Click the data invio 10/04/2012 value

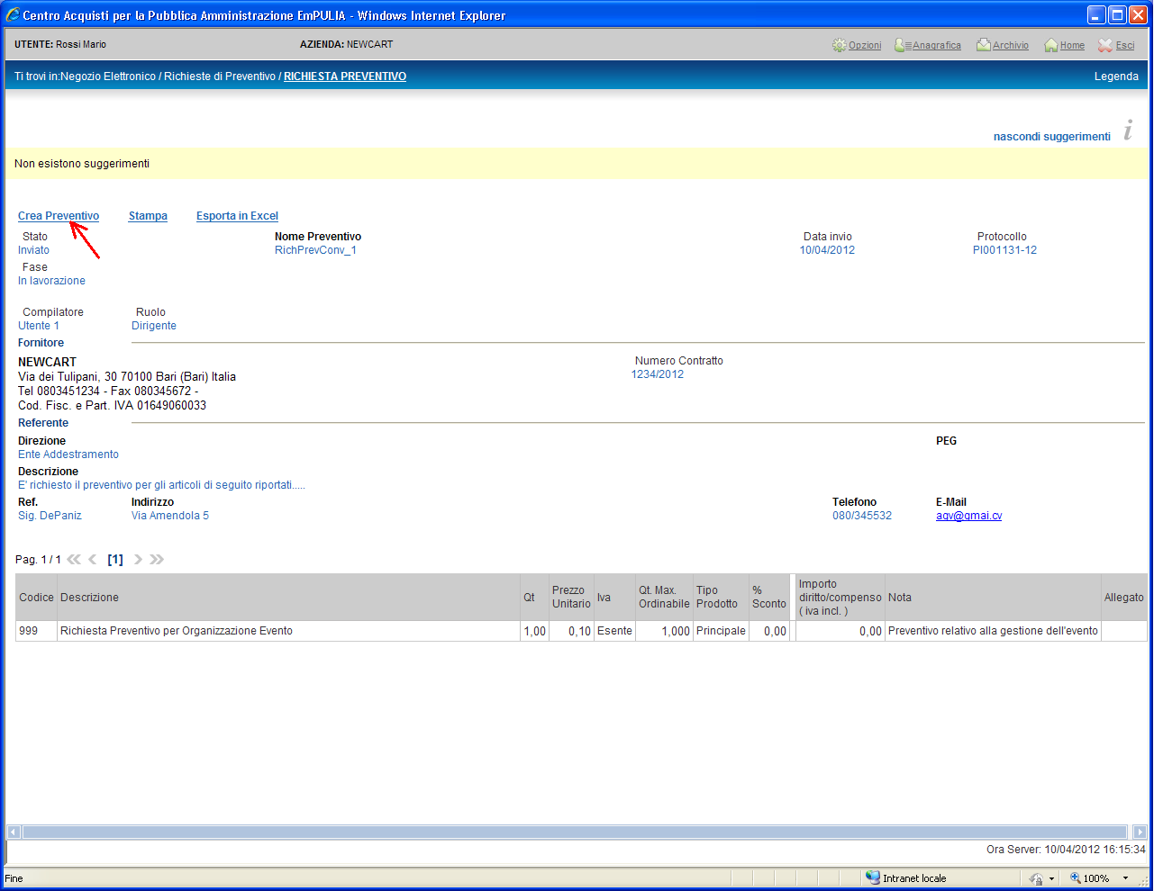(x=827, y=250)
